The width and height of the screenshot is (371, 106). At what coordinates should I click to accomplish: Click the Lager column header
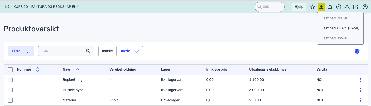pos(166,70)
